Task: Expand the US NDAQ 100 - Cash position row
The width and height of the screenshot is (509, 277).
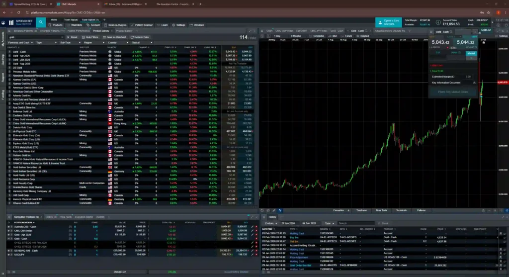Action: coord(9,251)
